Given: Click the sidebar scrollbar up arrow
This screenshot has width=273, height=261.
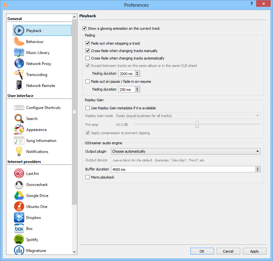Looking at the screenshot, I should point(74,17).
